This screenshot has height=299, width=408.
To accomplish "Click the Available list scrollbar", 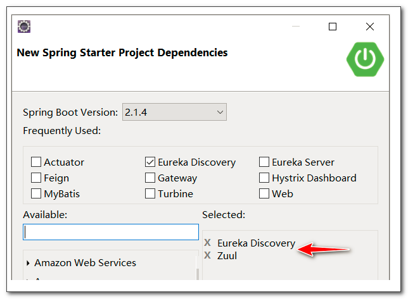I will 198,274.
